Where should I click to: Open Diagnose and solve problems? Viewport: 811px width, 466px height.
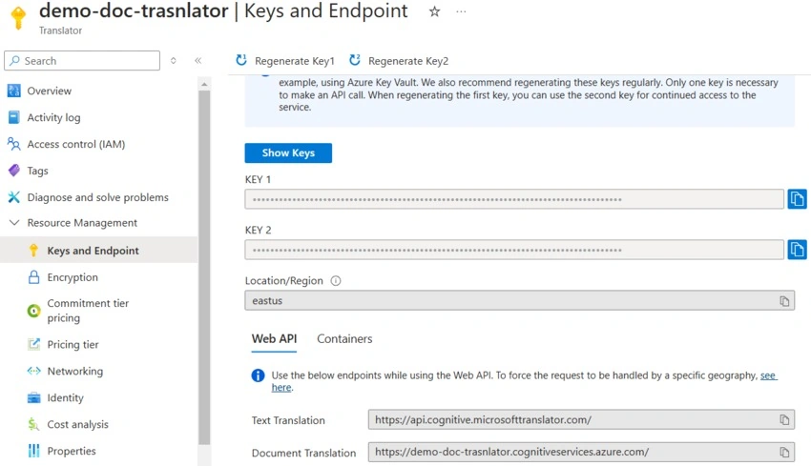point(99,197)
